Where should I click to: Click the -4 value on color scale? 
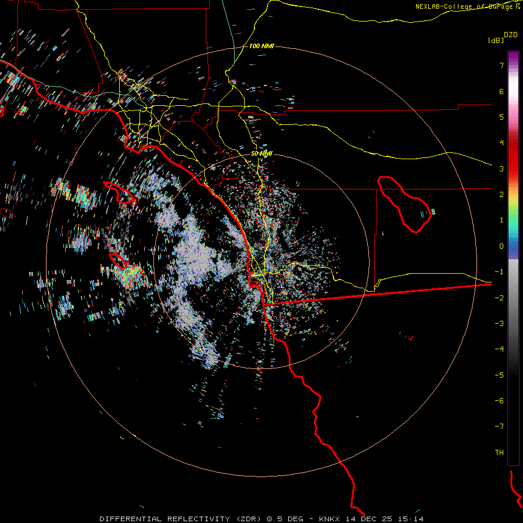pos(499,349)
